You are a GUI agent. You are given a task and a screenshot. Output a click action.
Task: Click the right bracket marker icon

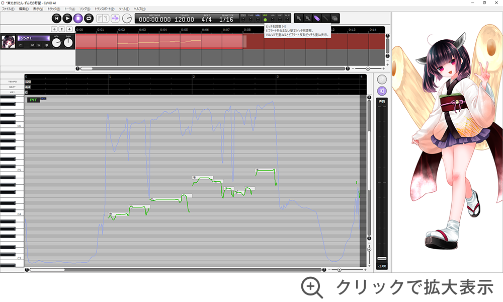106,18
